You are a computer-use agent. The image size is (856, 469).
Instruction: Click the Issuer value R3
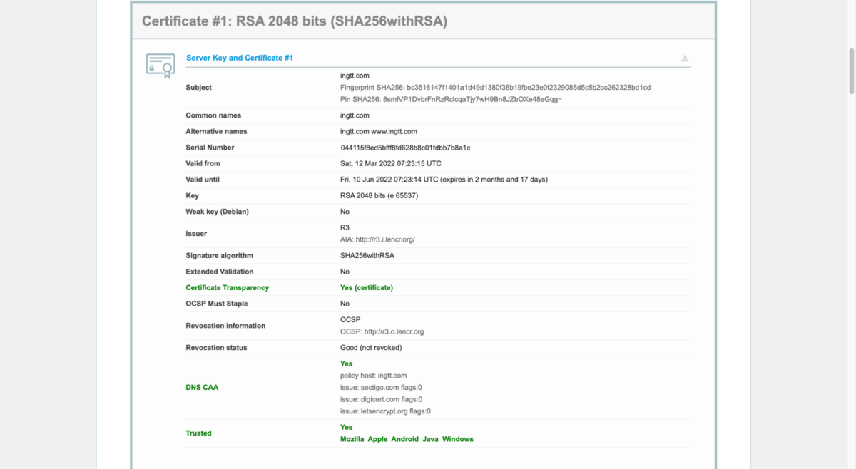345,227
